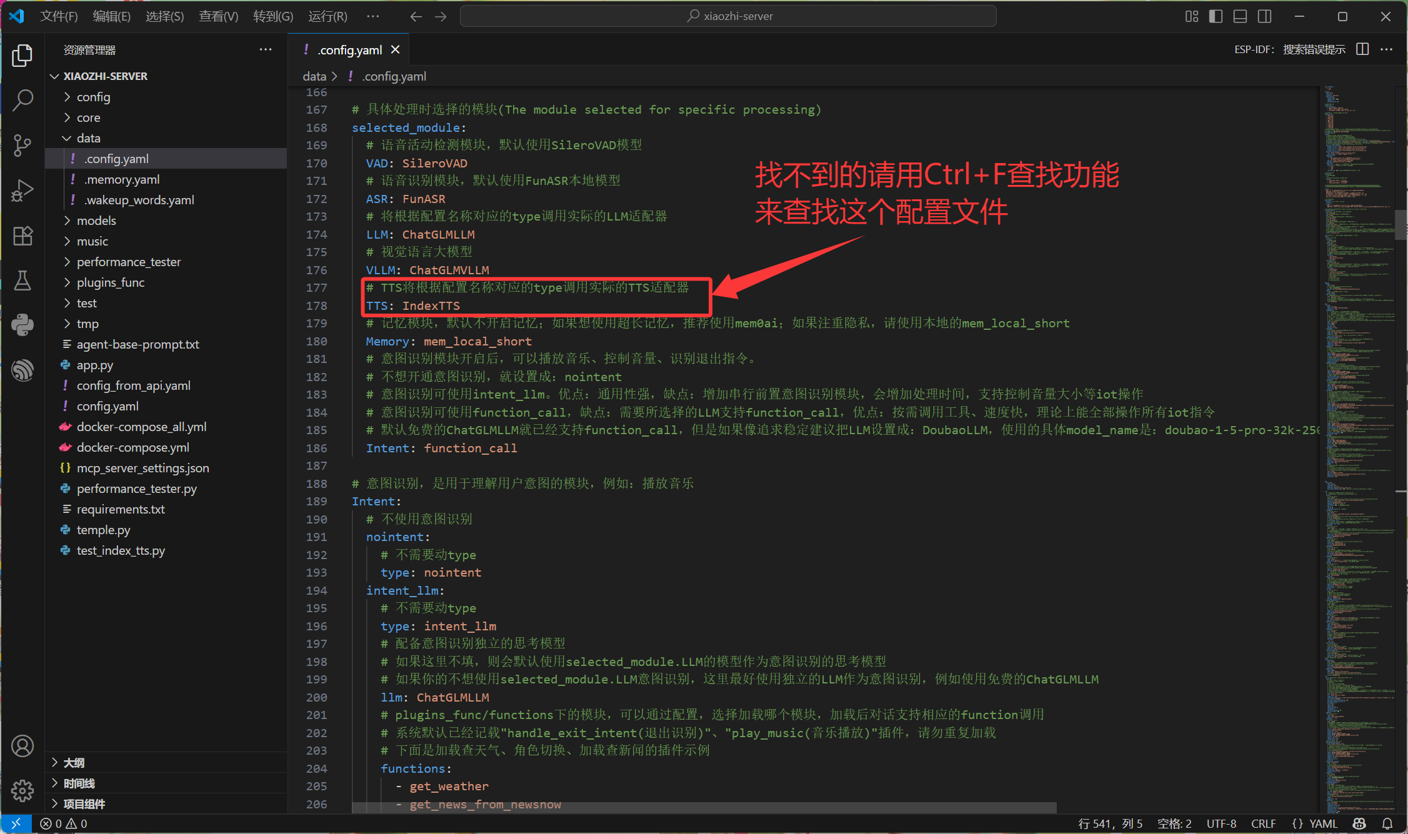Open the Python extension sidebar icon

click(x=22, y=325)
